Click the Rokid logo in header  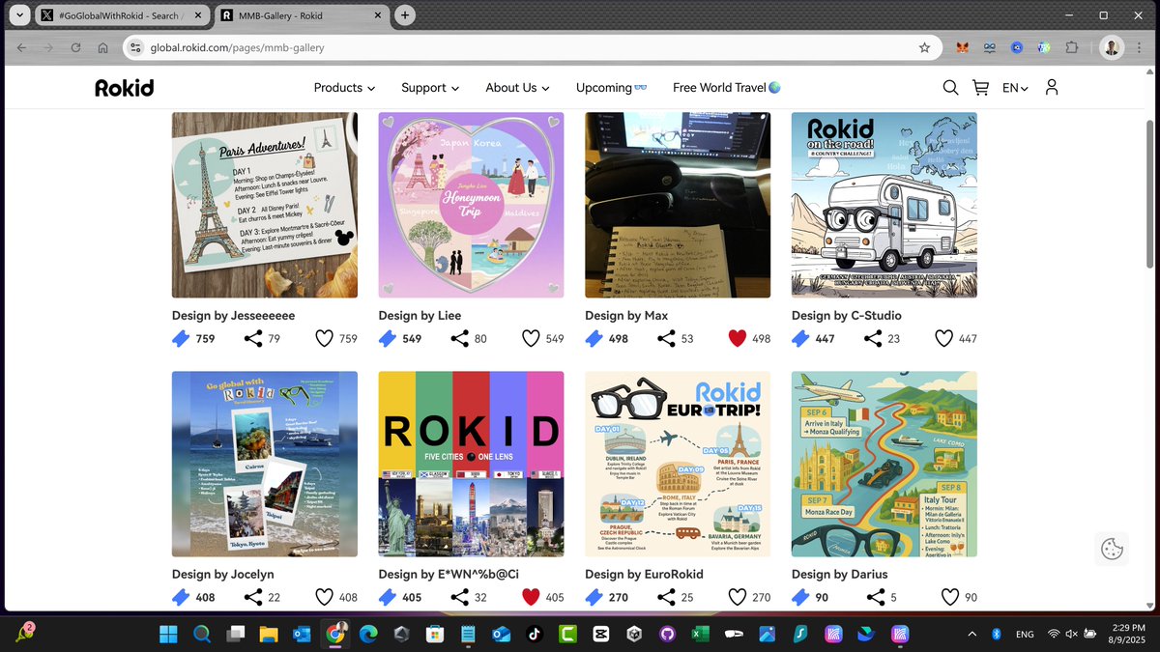(x=124, y=88)
